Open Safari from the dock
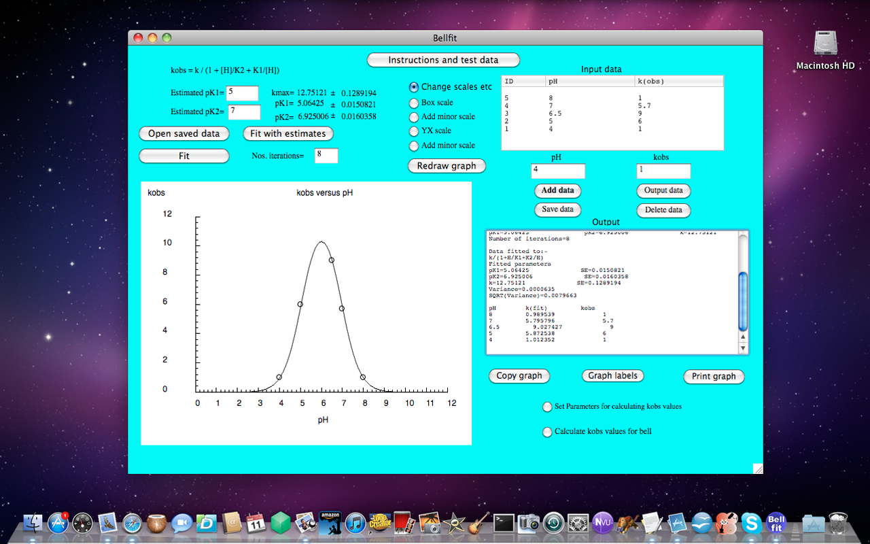870x544 pixels. coord(131,522)
